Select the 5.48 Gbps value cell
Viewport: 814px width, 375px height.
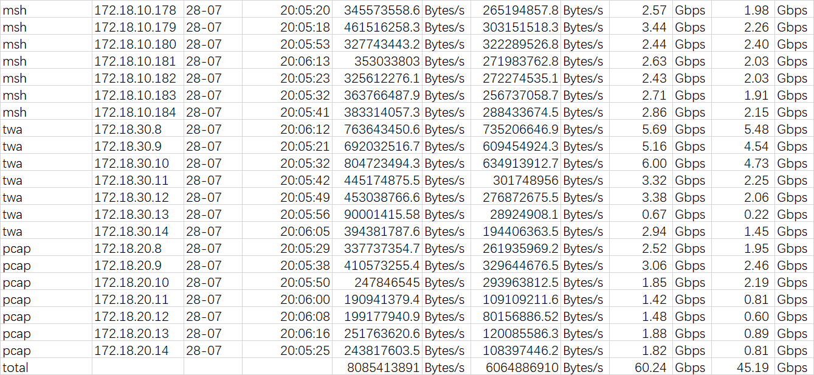point(756,129)
